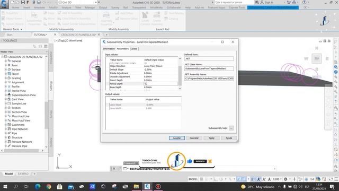Switch to the Codes tab
339x191 pixels.
133,49
